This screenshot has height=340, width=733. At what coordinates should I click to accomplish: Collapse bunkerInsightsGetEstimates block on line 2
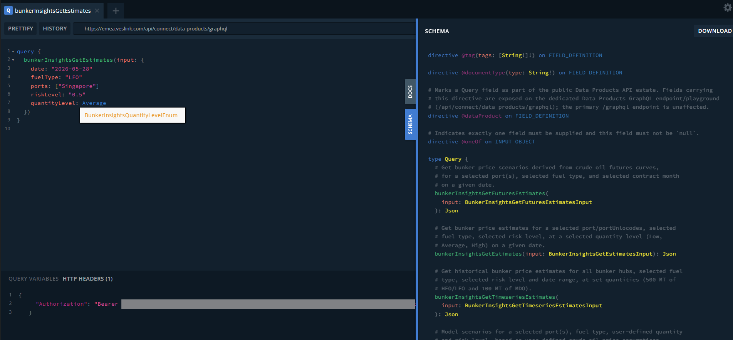[x=13, y=60]
